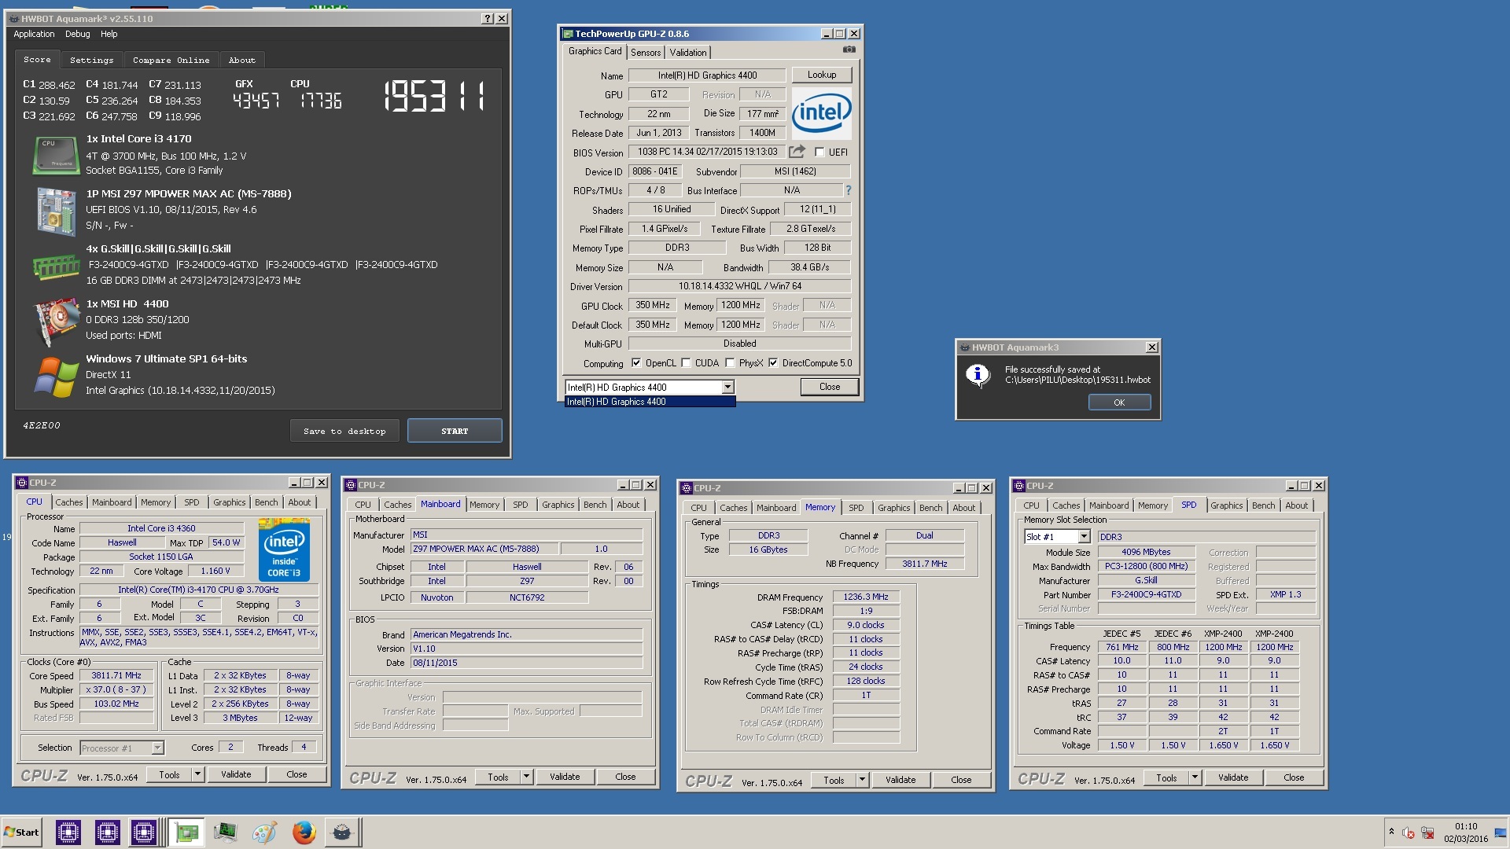Click the help question mark in Aquamark title bar
Screen dimensions: 1510x849
coord(487,18)
